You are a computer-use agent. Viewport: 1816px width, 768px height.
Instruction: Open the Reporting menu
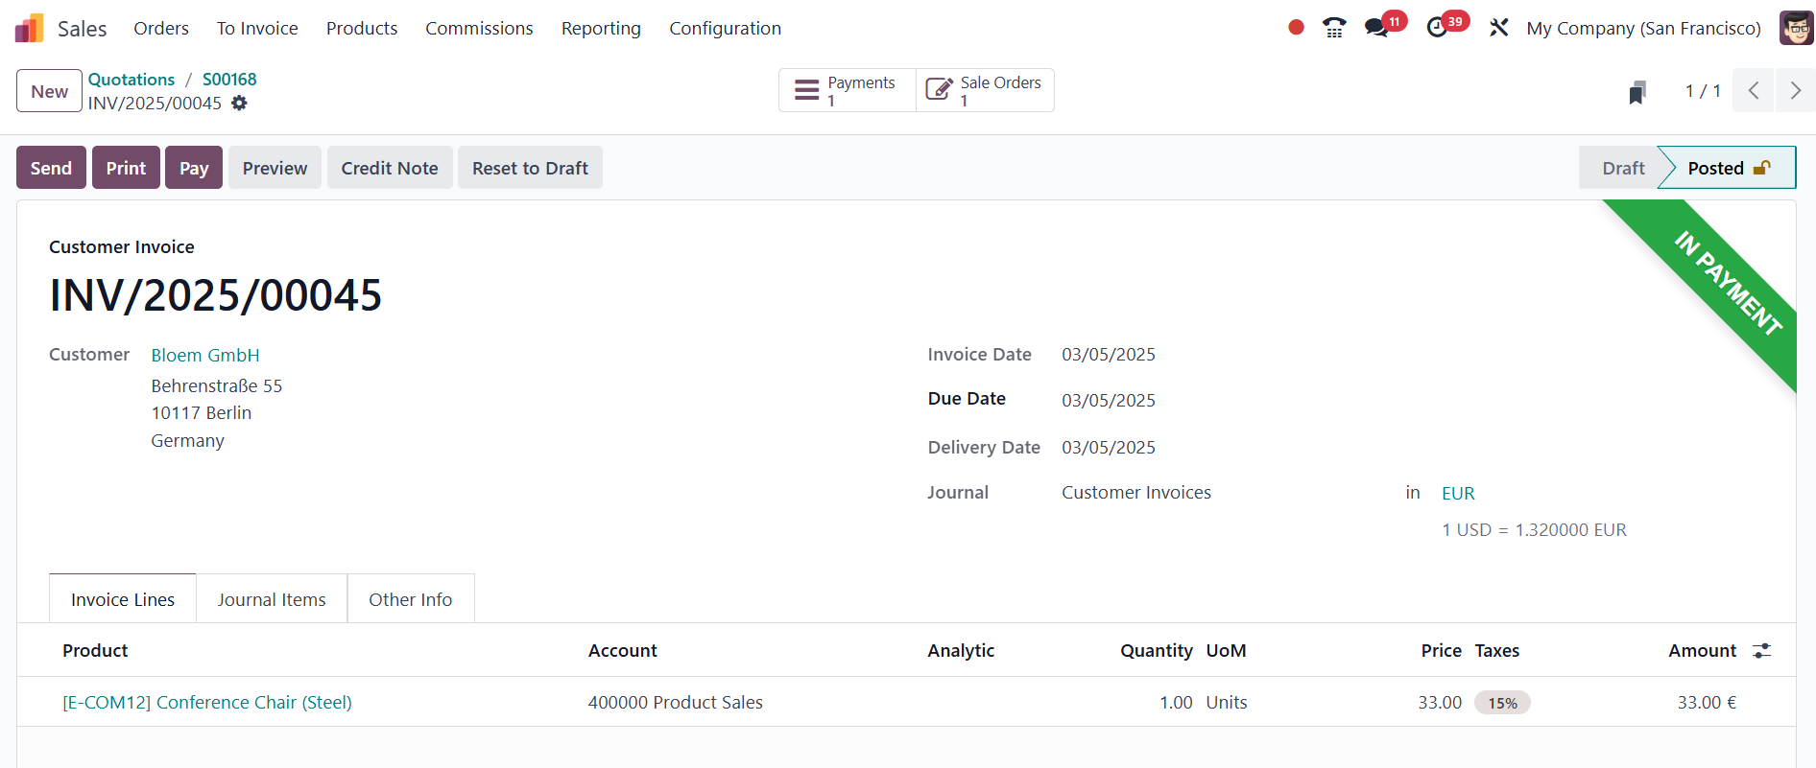coord(601,28)
